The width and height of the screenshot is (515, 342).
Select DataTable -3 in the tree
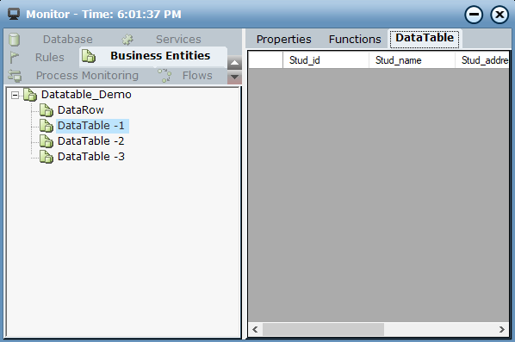tap(91, 157)
